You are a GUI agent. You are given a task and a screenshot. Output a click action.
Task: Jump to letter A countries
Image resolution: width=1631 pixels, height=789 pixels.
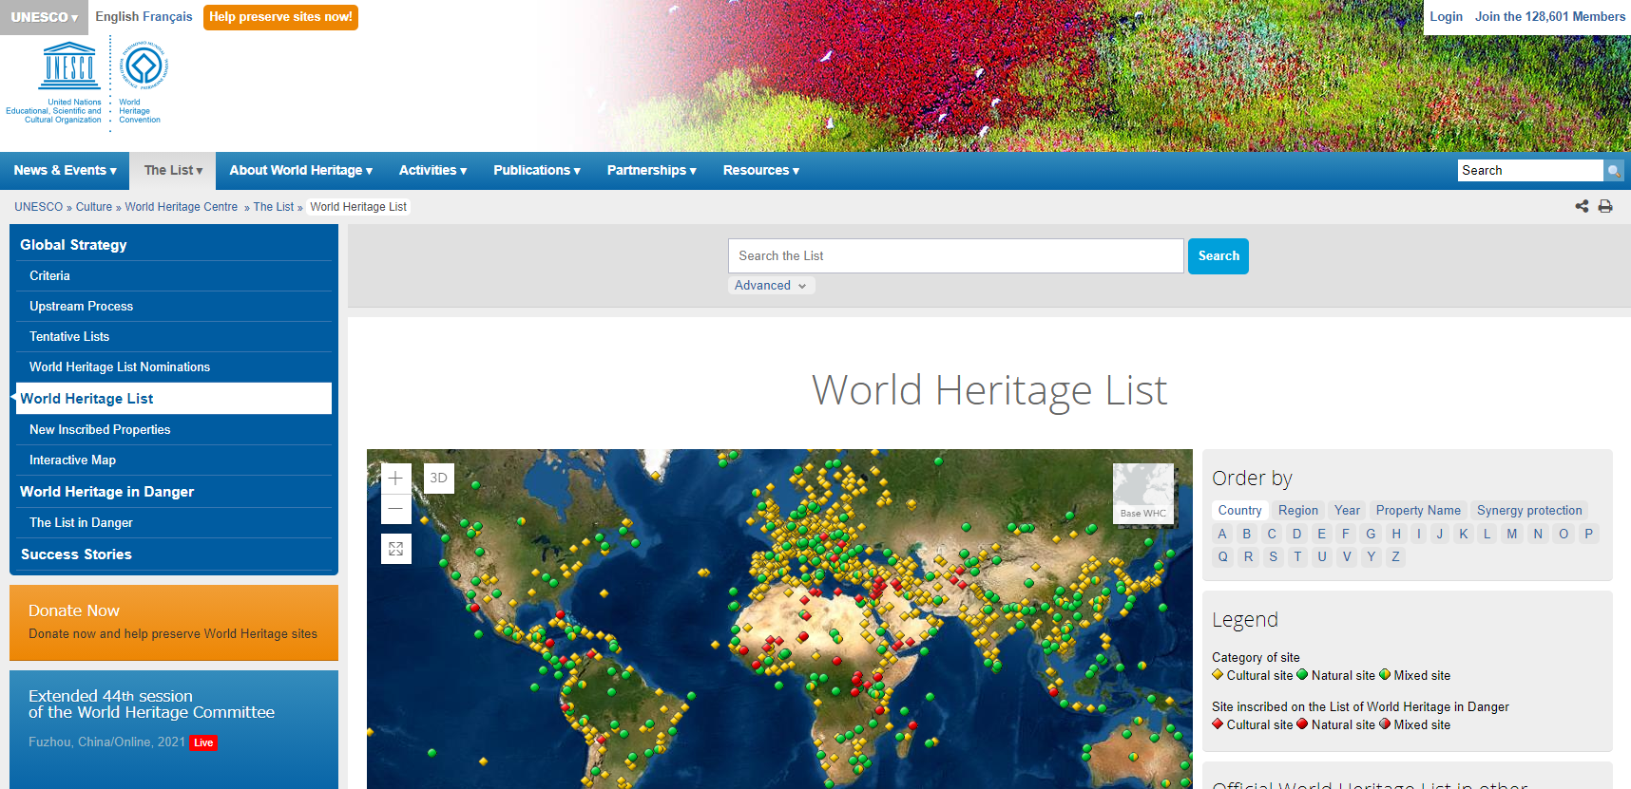[x=1222, y=534]
